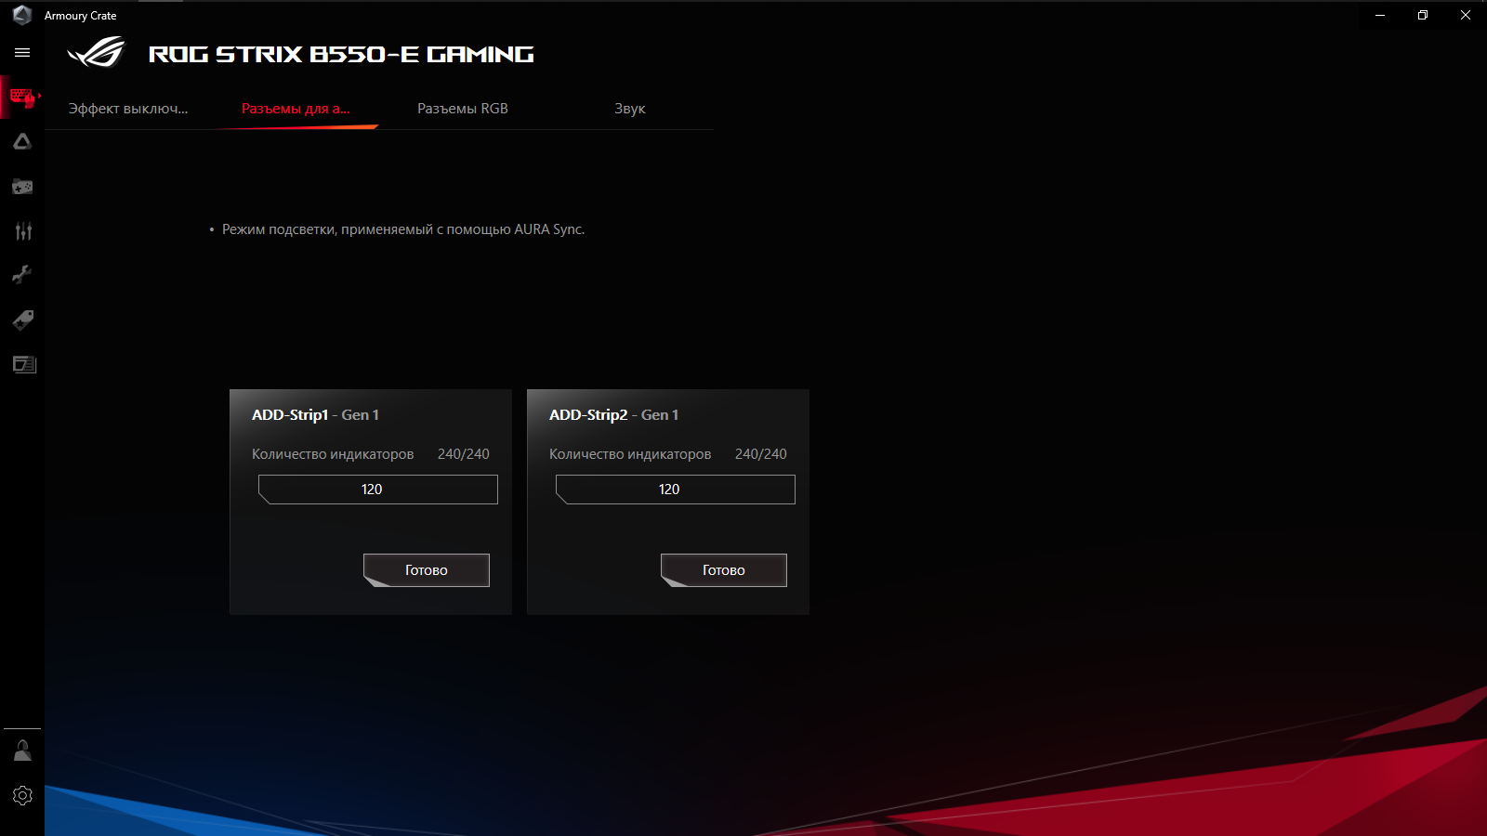
Task: Click the AURA Sync lighting mode note
Action: tap(403, 229)
